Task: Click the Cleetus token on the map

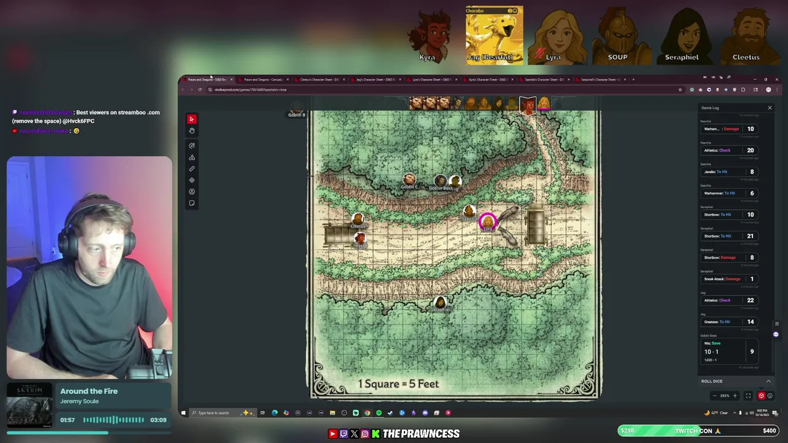Action: click(358, 219)
